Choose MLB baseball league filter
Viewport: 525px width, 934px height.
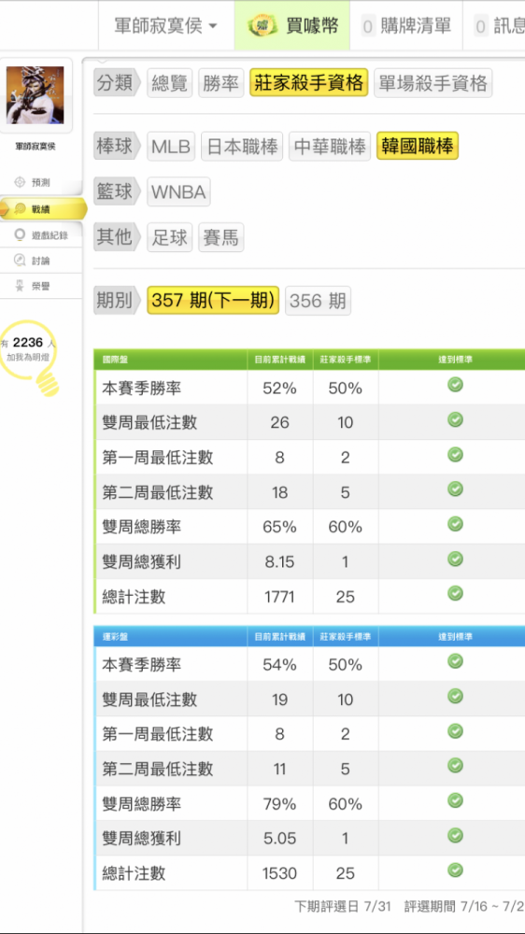point(171,147)
